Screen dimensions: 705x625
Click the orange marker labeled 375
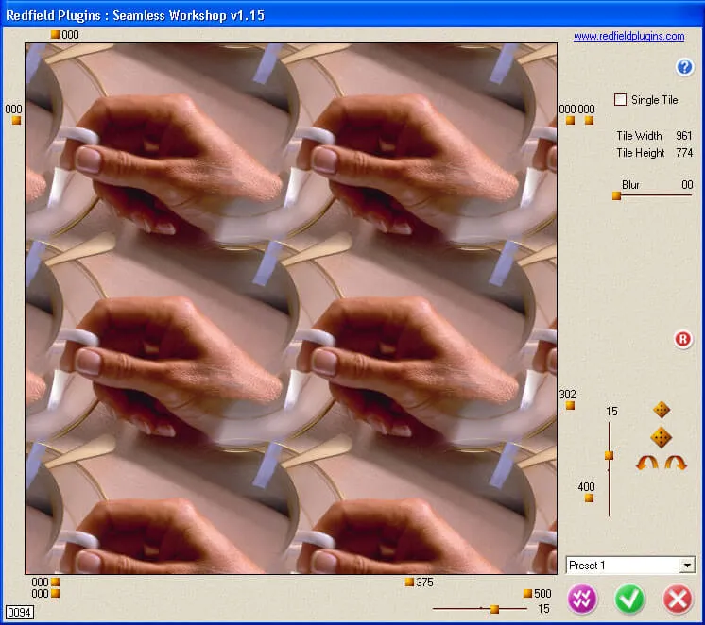click(x=409, y=583)
